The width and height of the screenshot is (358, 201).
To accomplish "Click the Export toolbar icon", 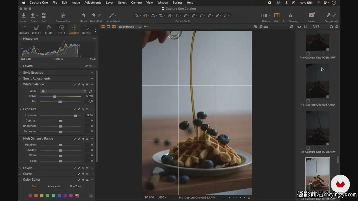I will (33, 16).
